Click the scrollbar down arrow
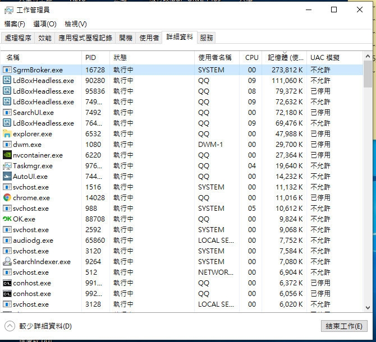This screenshot has width=376, height=342. [x=368, y=308]
